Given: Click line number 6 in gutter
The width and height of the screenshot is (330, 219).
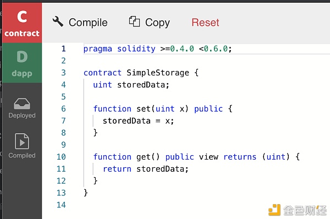Looking at the screenshot, I should tap(63, 108).
